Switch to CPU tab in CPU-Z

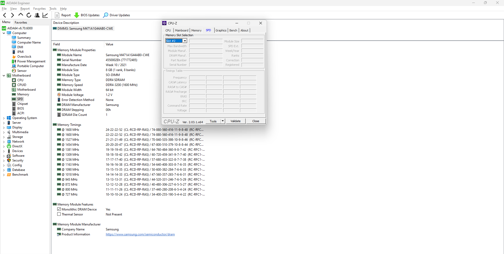[168, 30]
